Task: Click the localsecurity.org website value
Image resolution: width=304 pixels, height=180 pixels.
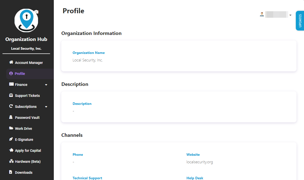Action: (199, 162)
